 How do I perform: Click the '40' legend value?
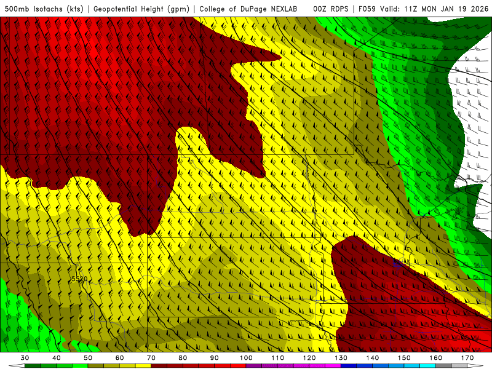point(57,358)
